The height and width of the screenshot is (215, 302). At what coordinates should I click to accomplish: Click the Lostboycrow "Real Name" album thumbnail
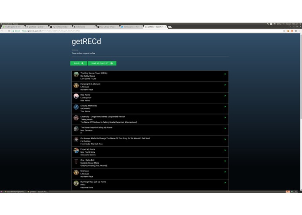coord(76,96)
